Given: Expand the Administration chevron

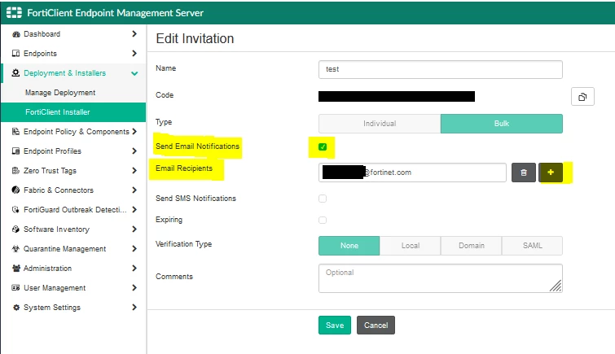Looking at the screenshot, I should [x=134, y=269].
